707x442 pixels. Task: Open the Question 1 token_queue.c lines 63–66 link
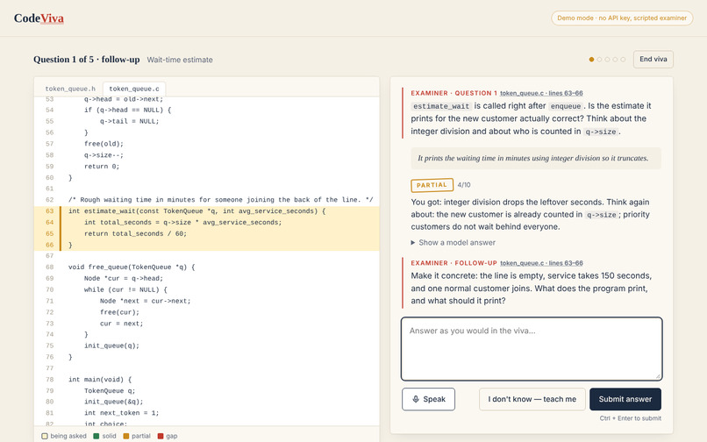tap(541, 93)
